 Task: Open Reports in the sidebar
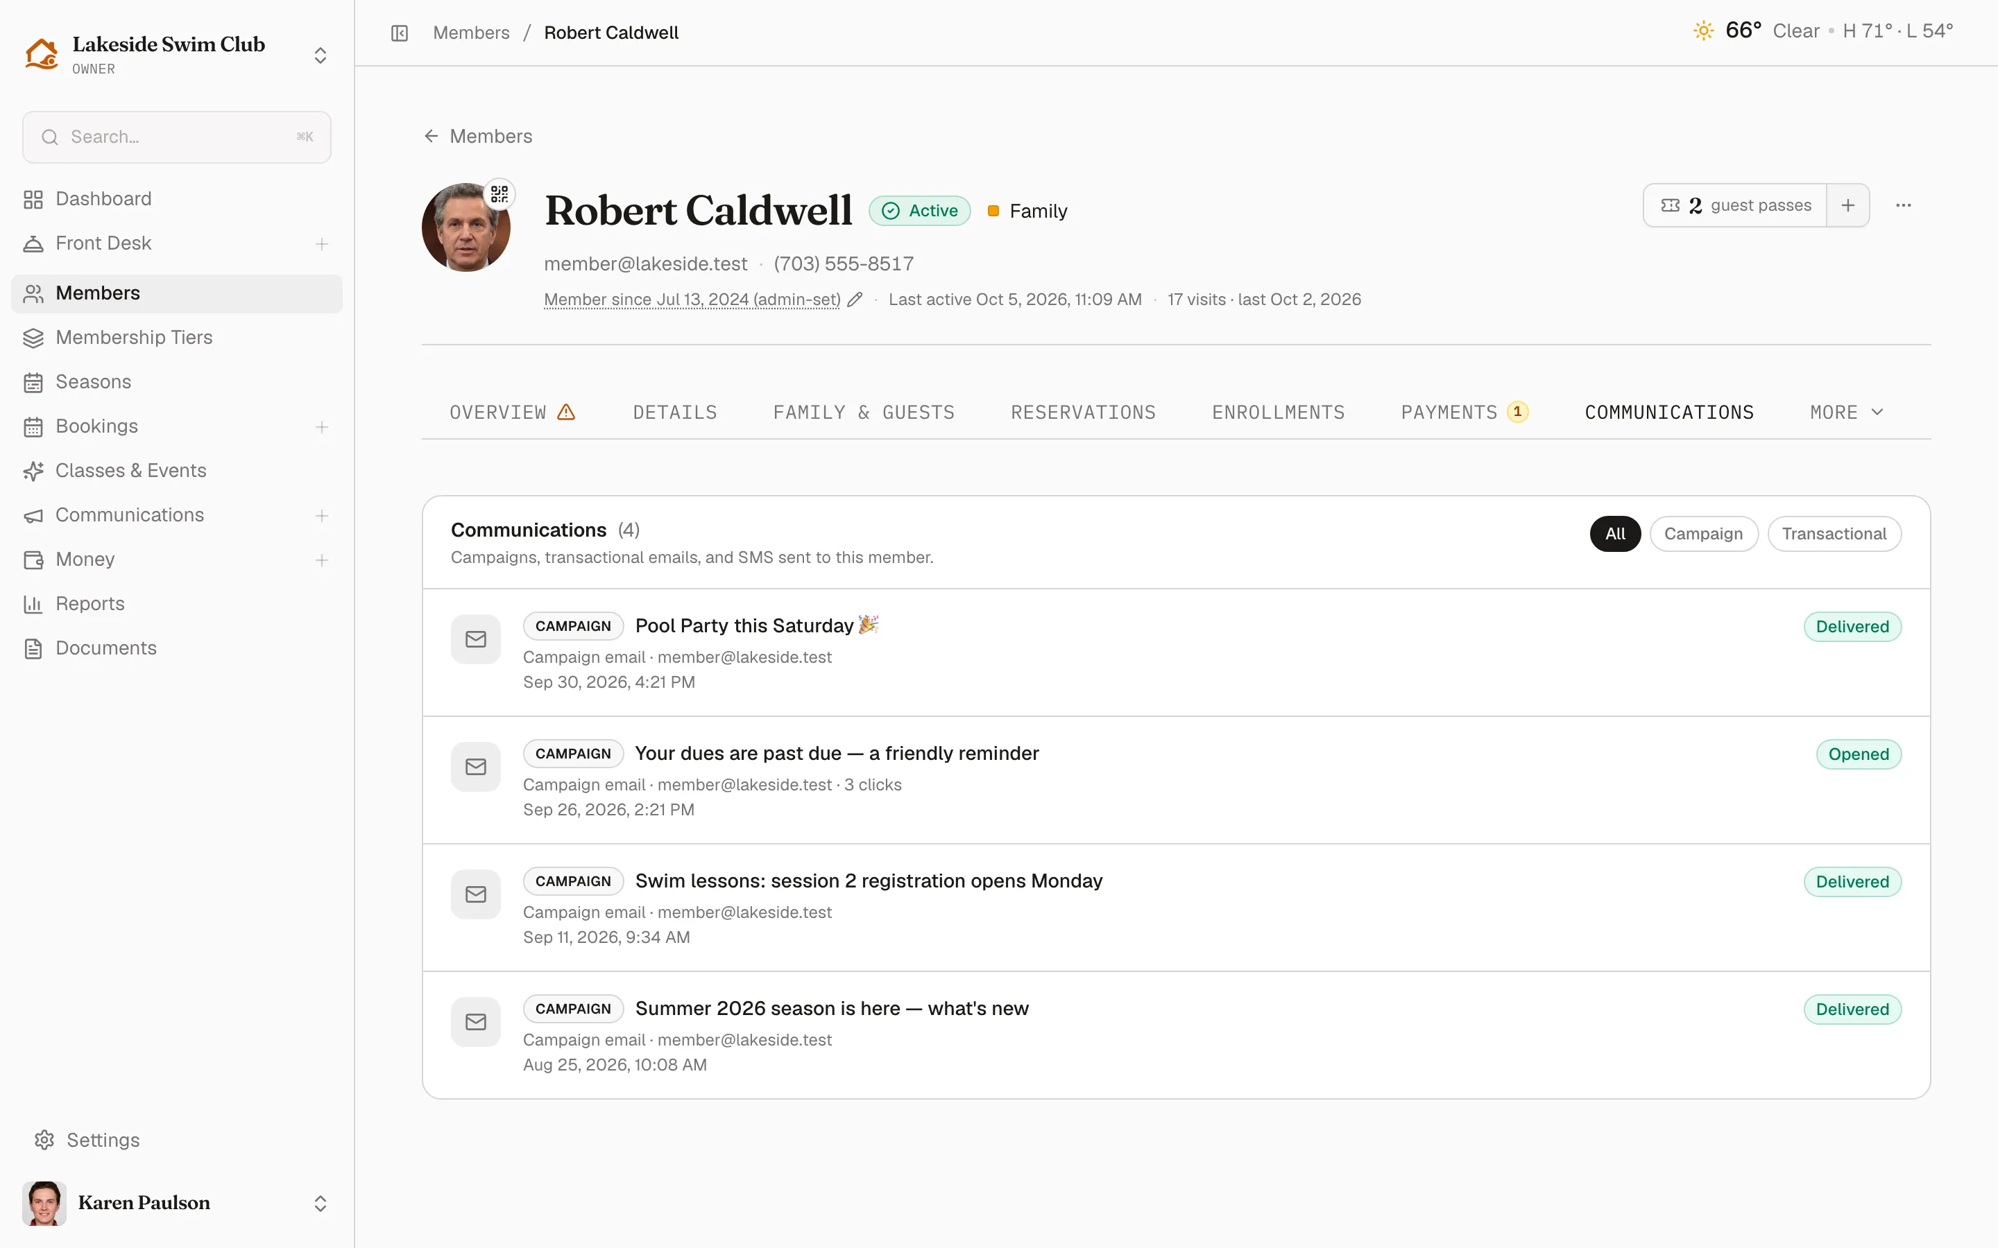point(177,604)
